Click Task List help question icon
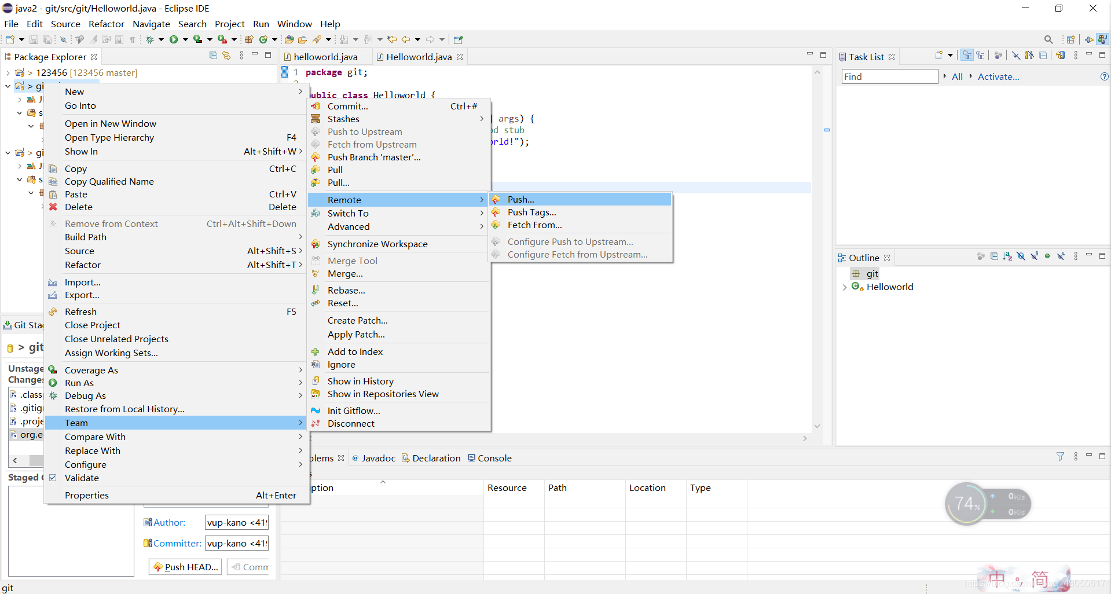 (1104, 76)
